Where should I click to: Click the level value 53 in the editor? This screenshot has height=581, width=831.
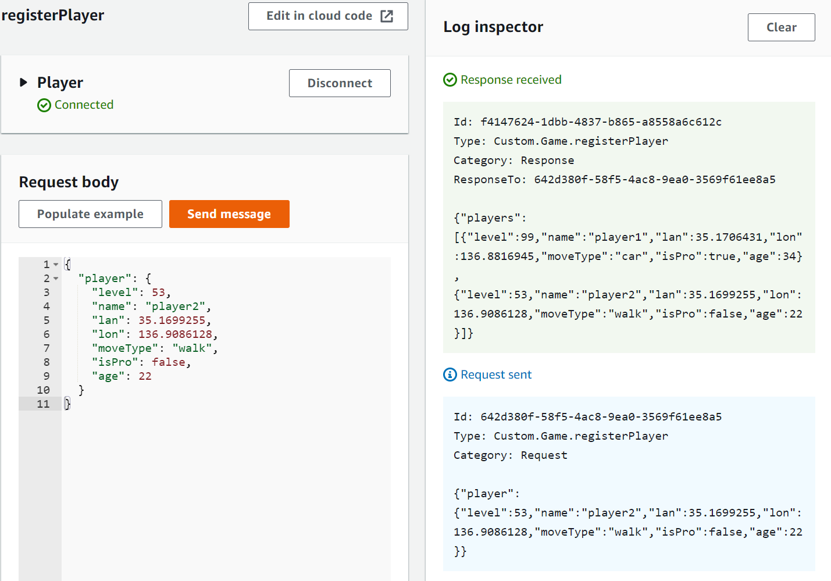coord(158,293)
